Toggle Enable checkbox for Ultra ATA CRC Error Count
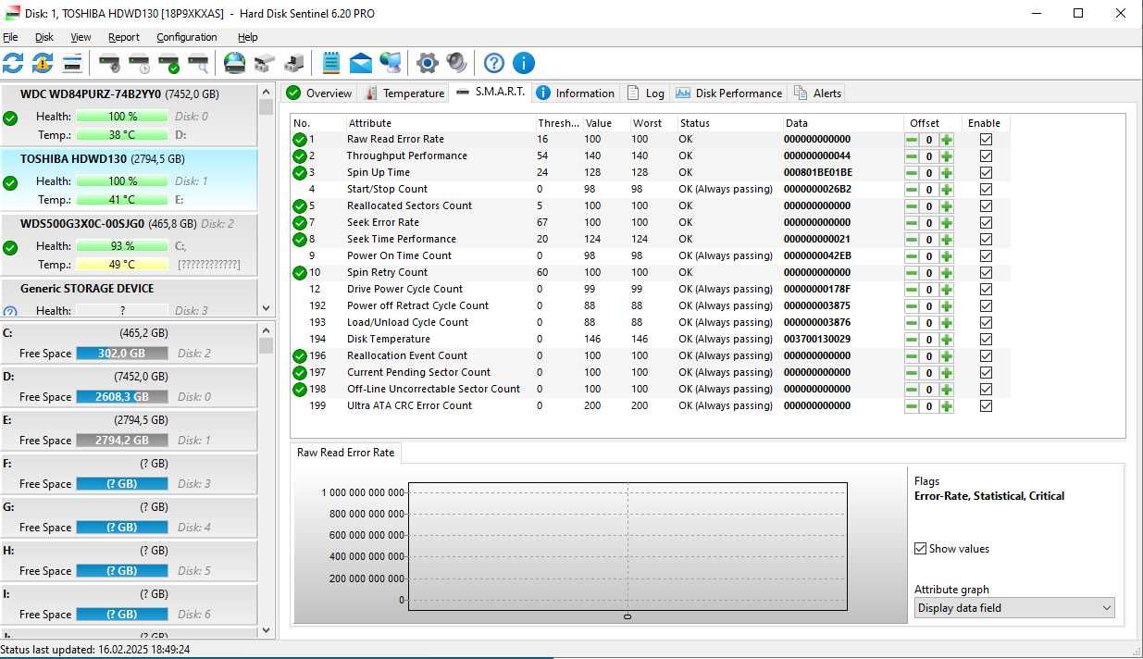This screenshot has height=659, width=1143. click(986, 405)
